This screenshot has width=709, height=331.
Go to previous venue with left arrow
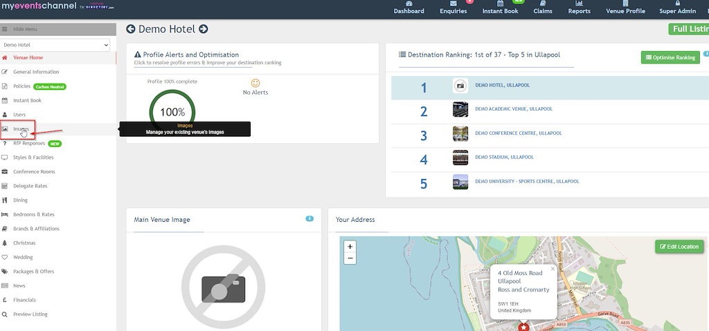coord(131,29)
